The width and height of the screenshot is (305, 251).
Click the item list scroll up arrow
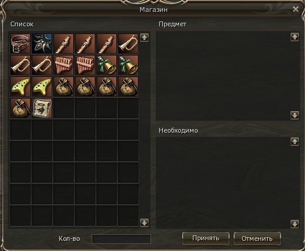point(144,38)
